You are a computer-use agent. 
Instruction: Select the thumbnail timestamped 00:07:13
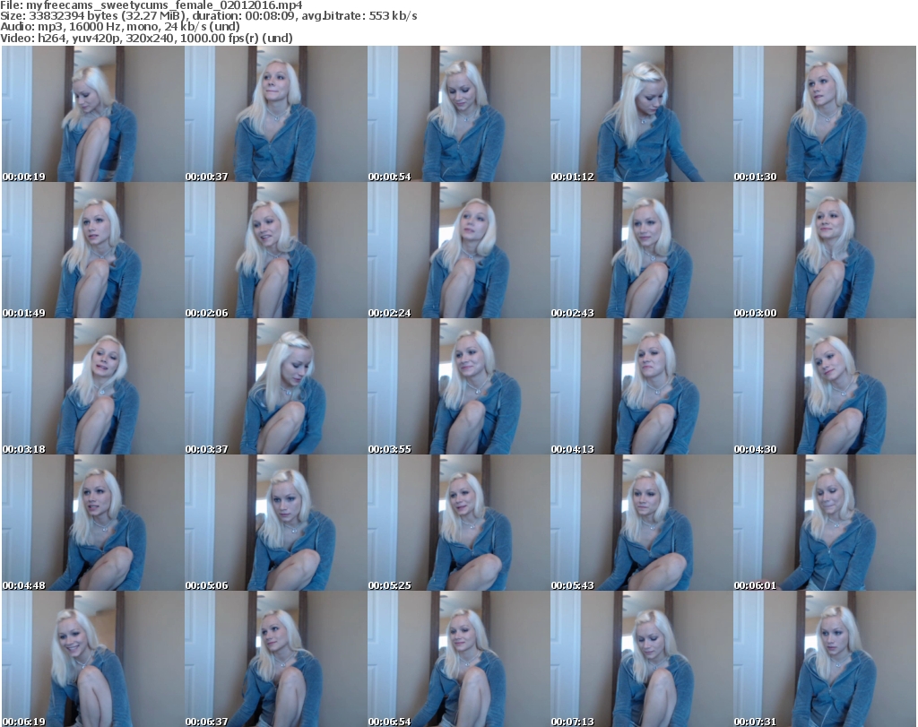tap(641, 659)
